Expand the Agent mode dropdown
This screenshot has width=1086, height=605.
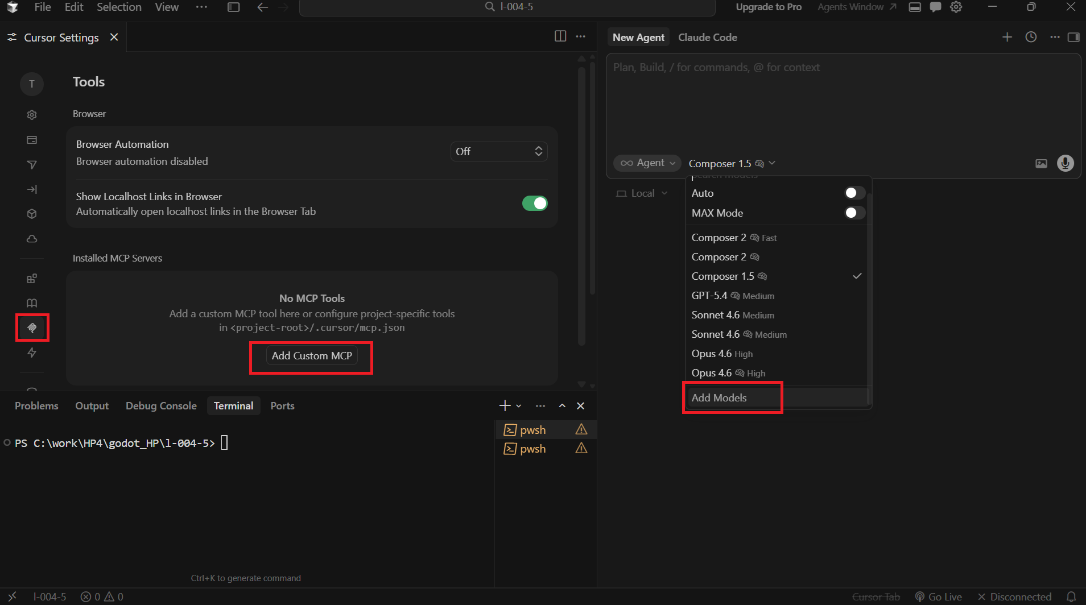click(x=647, y=163)
